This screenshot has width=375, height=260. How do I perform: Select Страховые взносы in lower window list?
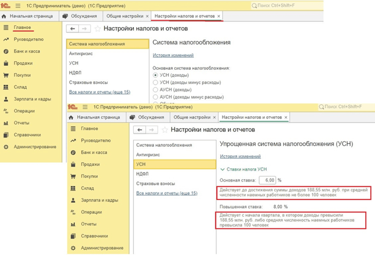pos(175,184)
